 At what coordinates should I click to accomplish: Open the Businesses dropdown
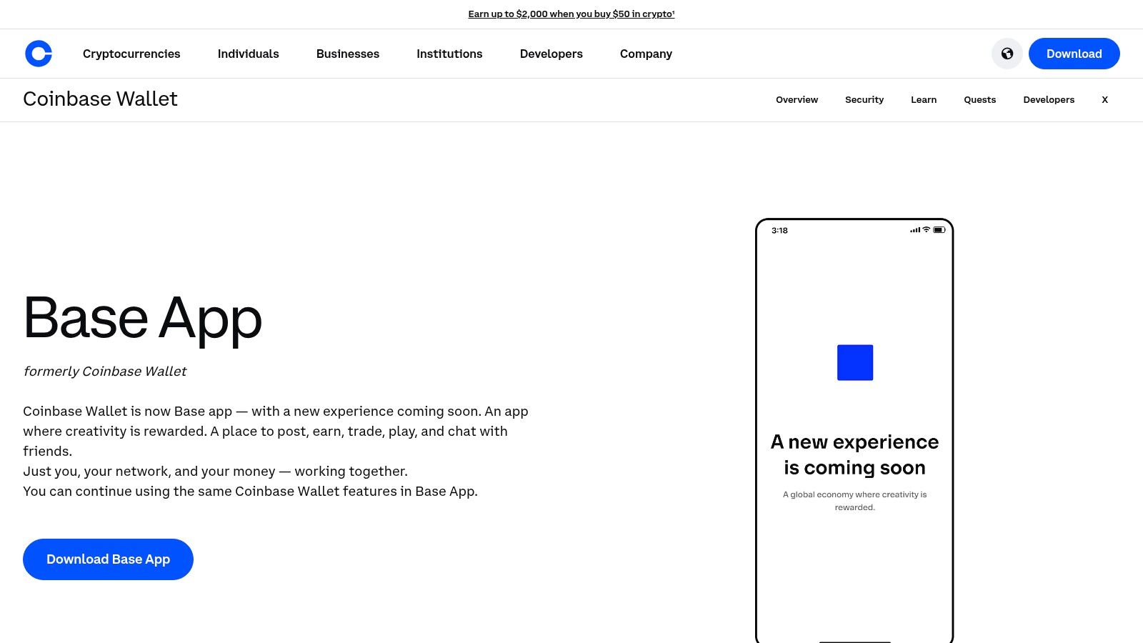348,54
